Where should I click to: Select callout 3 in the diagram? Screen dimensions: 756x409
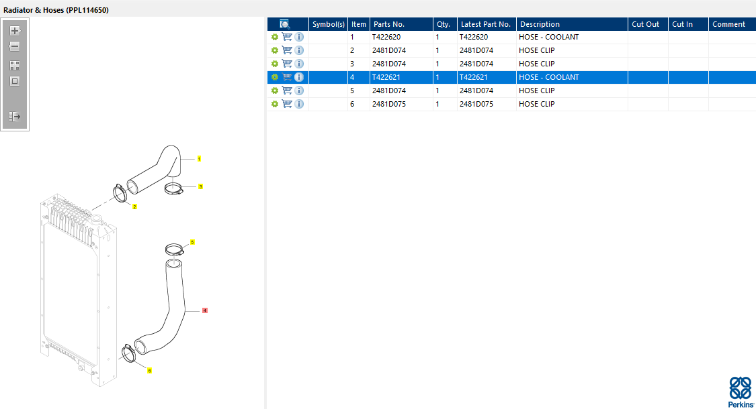pyautogui.click(x=200, y=186)
